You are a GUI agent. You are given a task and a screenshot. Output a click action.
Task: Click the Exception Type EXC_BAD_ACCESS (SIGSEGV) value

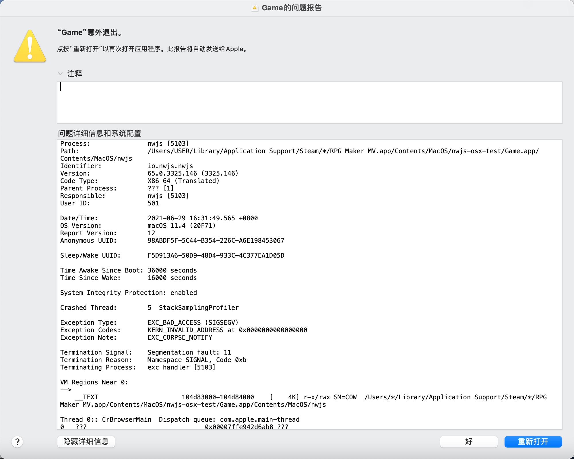tap(193, 322)
